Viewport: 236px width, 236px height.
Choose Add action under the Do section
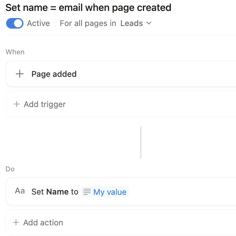[43, 222]
